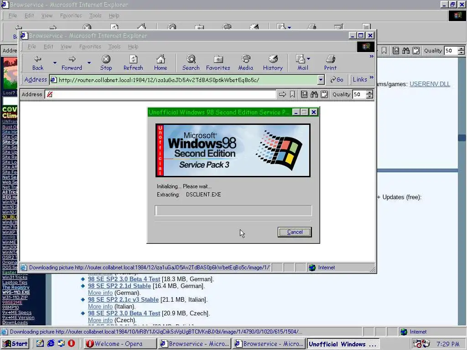This screenshot has width=467, height=350.
Task: Switch to Unofficial Windows taskbar button
Action: pyautogui.click(x=343, y=344)
